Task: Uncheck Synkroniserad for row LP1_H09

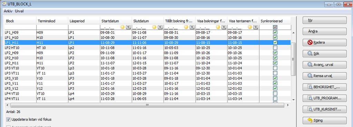Action: tap(275, 32)
